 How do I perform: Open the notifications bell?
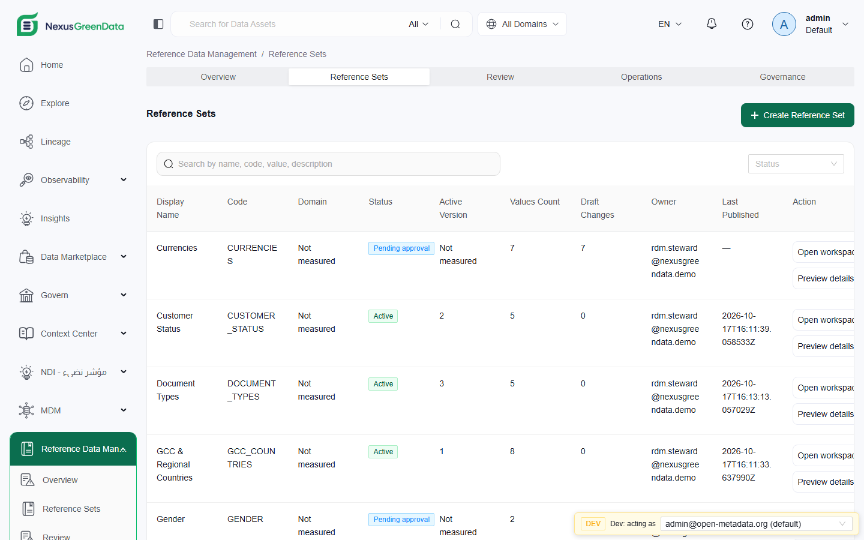click(712, 24)
